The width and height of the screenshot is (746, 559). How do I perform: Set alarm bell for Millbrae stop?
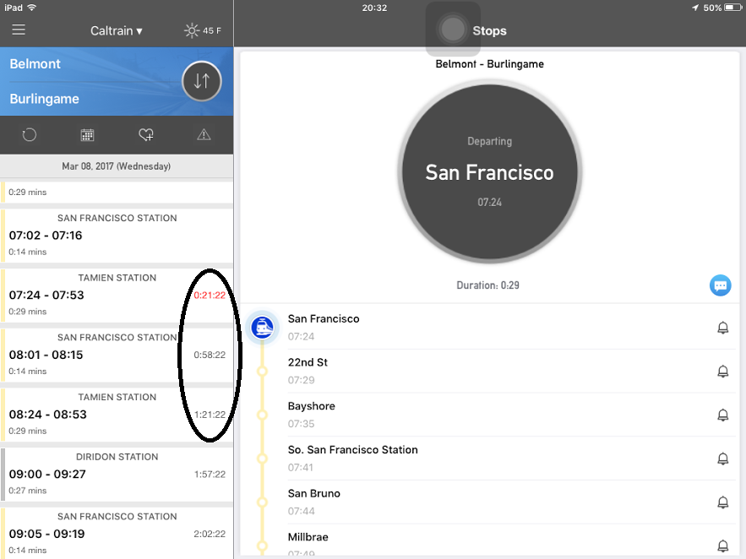(x=722, y=545)
